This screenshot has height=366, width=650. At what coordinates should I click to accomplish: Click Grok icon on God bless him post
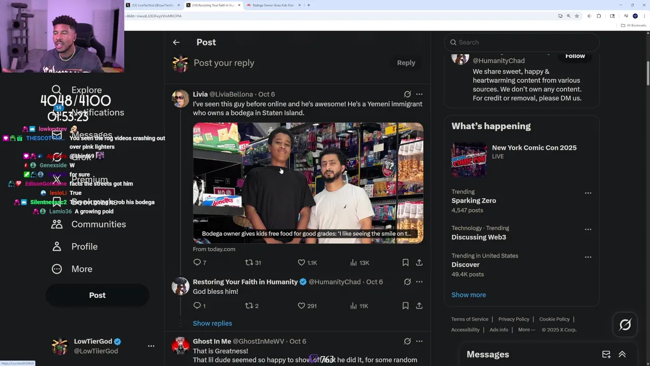pyautogui.click(x=407, y=282)
